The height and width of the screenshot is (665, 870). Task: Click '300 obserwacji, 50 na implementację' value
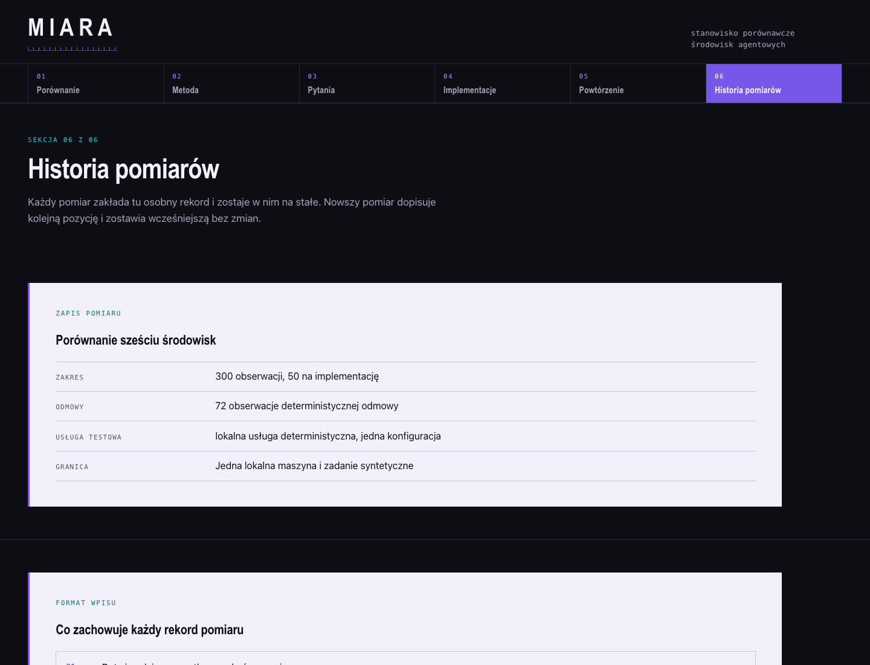coord(297,376)
